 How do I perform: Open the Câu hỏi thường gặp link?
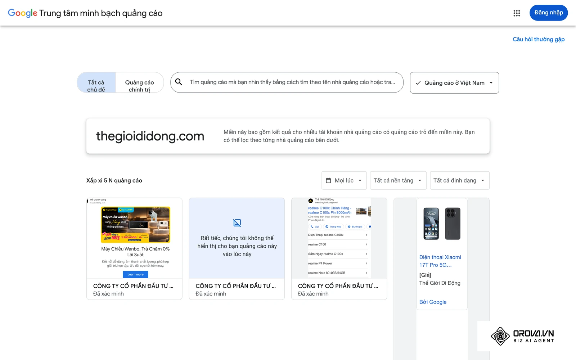(x=539, y=39)
